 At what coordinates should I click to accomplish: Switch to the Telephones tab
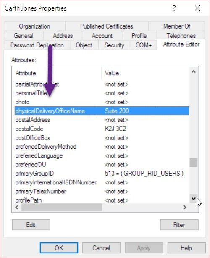[x=181, y=36]
